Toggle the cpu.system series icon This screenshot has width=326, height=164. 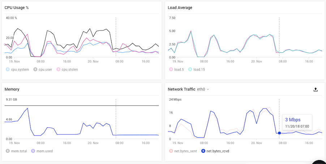coord(8,70)
